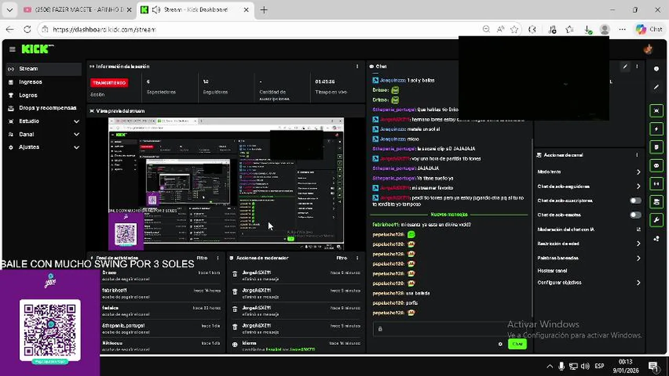Open the Stream sidebar page

pyautogui.click(x=44, y=68)
